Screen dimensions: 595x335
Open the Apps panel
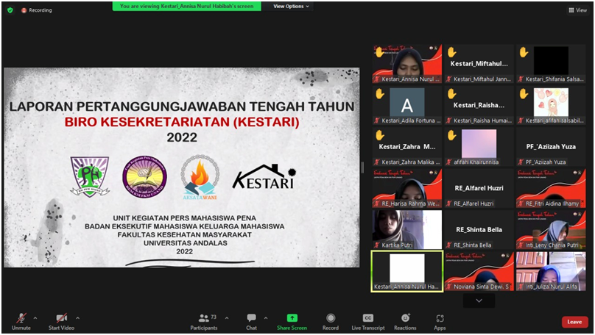[x=440, y=322]
